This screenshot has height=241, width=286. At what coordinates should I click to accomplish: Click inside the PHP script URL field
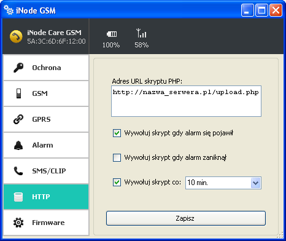click(186, 101)
